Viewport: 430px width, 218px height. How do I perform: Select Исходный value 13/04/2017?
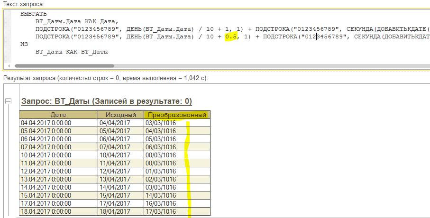[121, 179]
